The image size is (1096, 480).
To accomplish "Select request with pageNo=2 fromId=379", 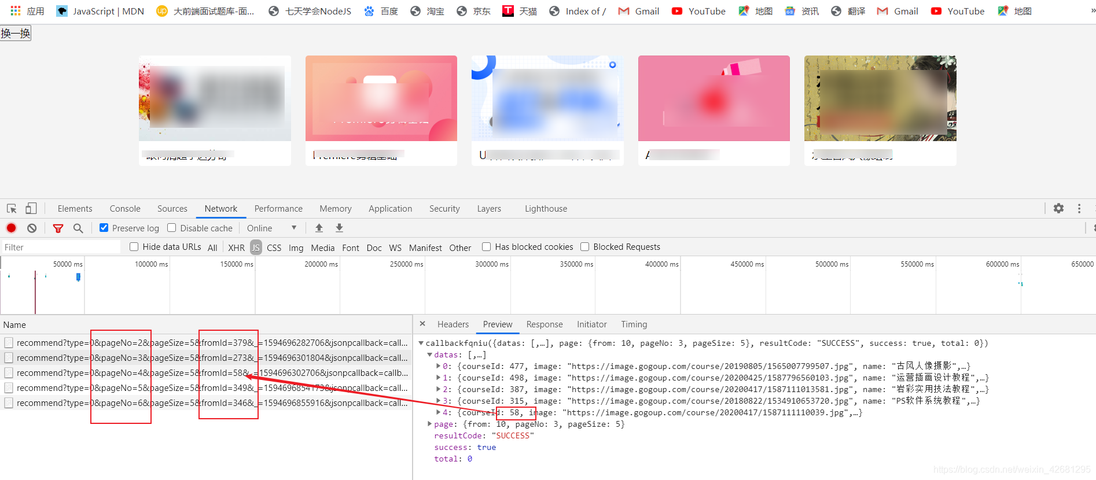I will pyautogui.click(x=207, y=343).
